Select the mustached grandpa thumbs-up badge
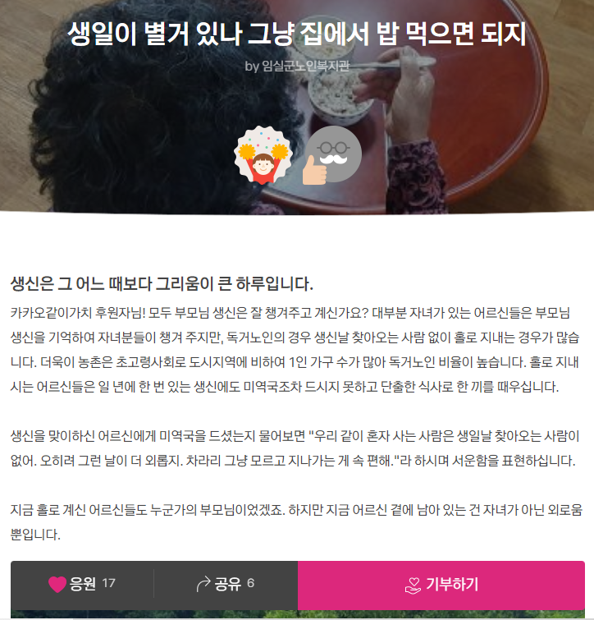 [331, 155]
